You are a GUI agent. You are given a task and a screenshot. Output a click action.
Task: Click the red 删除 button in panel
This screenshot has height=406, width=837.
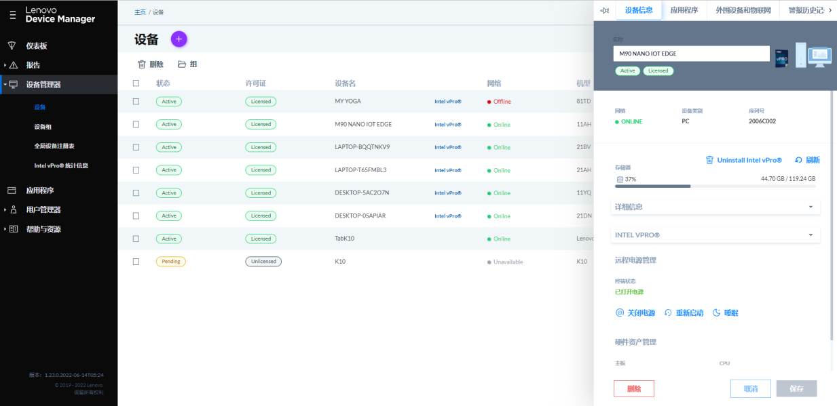click(x=634, y=388)
